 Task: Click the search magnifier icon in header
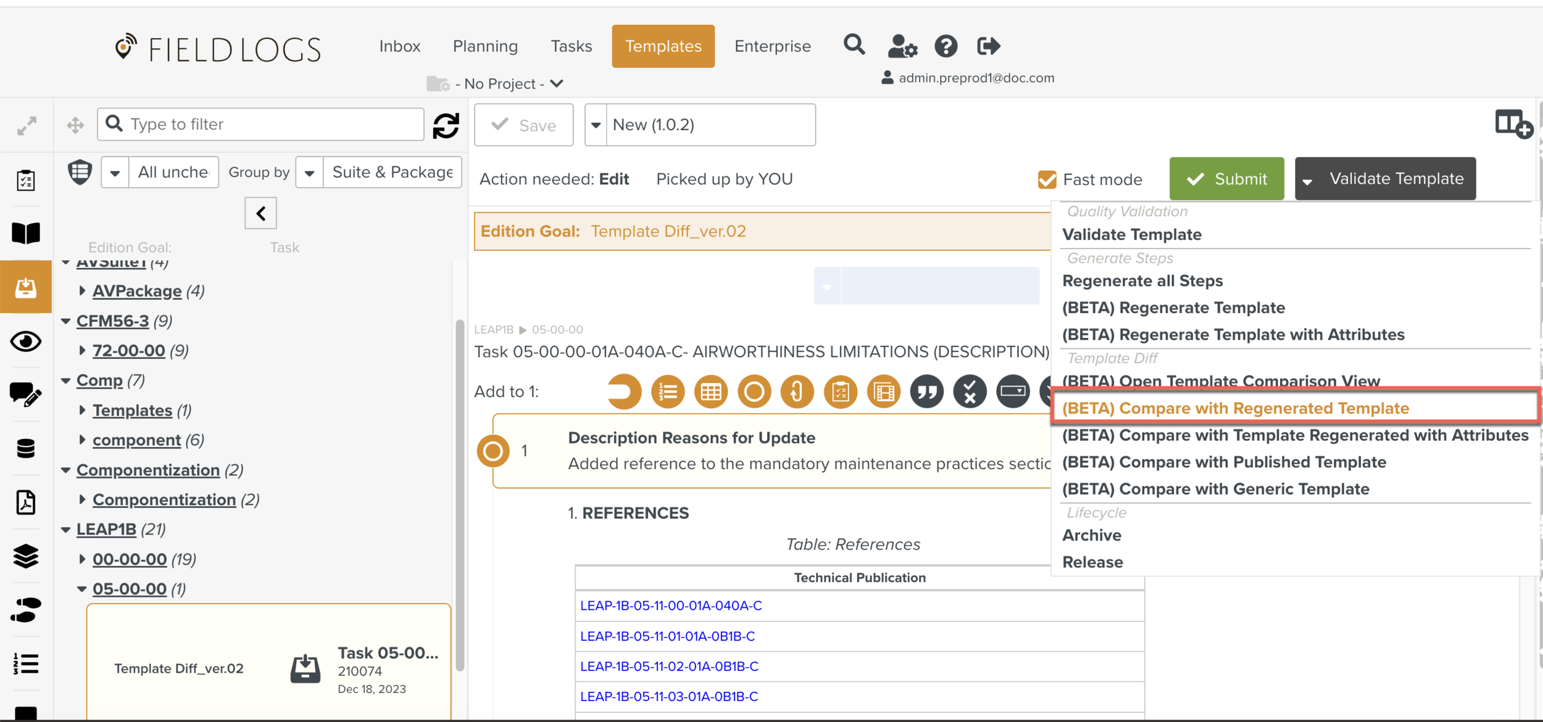tap(854, 45)
